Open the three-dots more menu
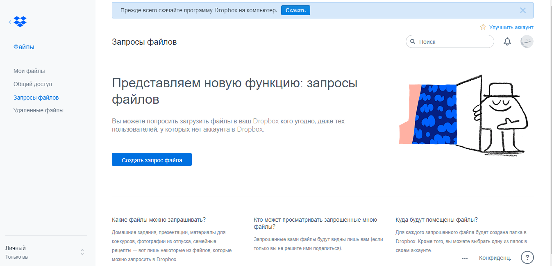 coord(465,258)
